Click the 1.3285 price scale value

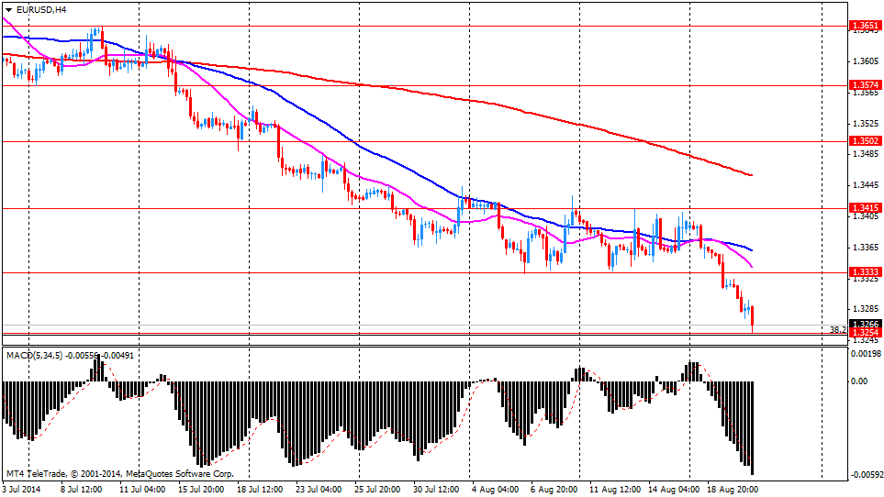[x=866, y=309]
